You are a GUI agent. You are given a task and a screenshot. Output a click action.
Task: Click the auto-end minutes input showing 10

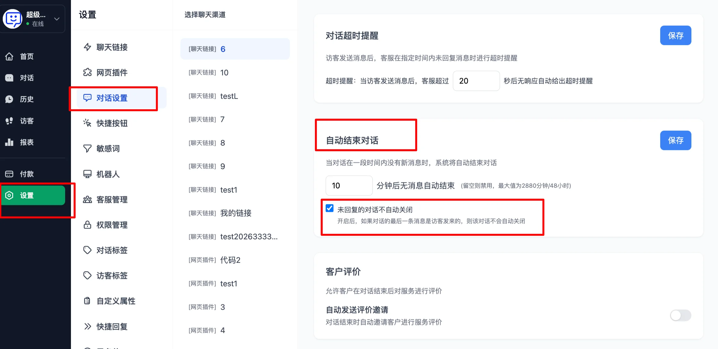click(x=349, y=185)
